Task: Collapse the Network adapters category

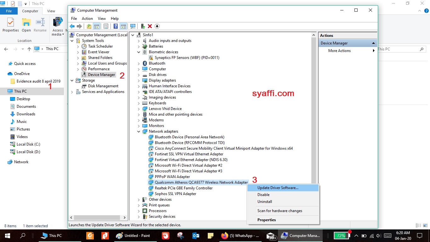Action: click(139, 131)
